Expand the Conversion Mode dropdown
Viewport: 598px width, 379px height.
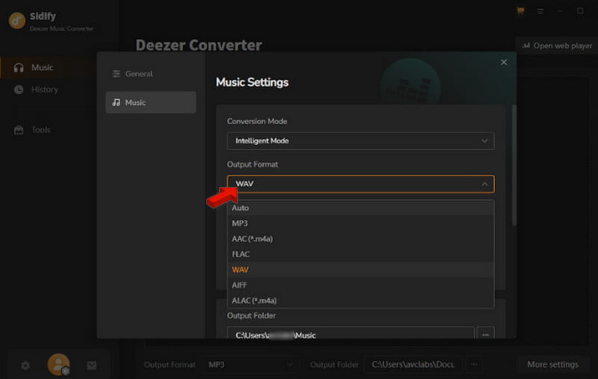pos(360,141)
